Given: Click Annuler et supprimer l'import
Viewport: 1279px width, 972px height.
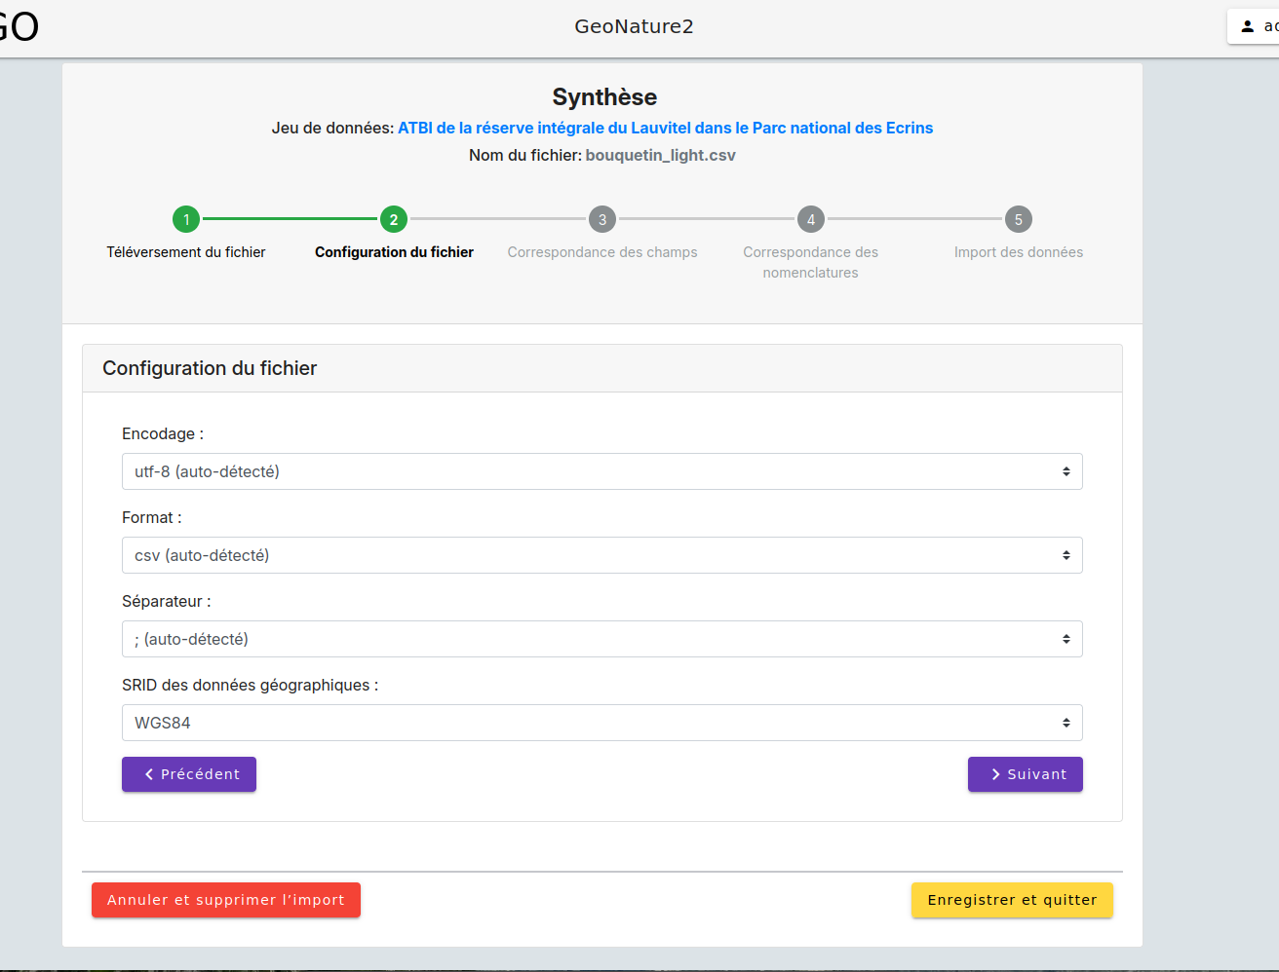Looking at the screenshot, I should point(226,900).
